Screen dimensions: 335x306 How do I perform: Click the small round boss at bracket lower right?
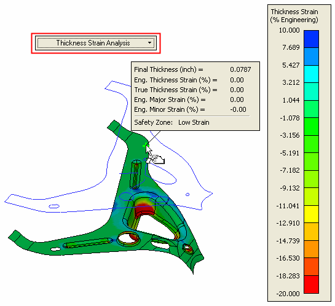[187, 248]
